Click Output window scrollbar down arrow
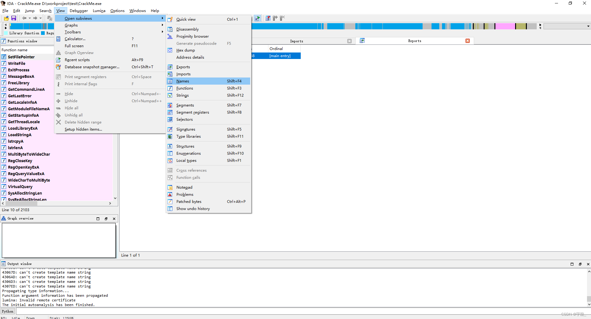The width and height of the screenshot is (591, 319). [x=589, y=304]
